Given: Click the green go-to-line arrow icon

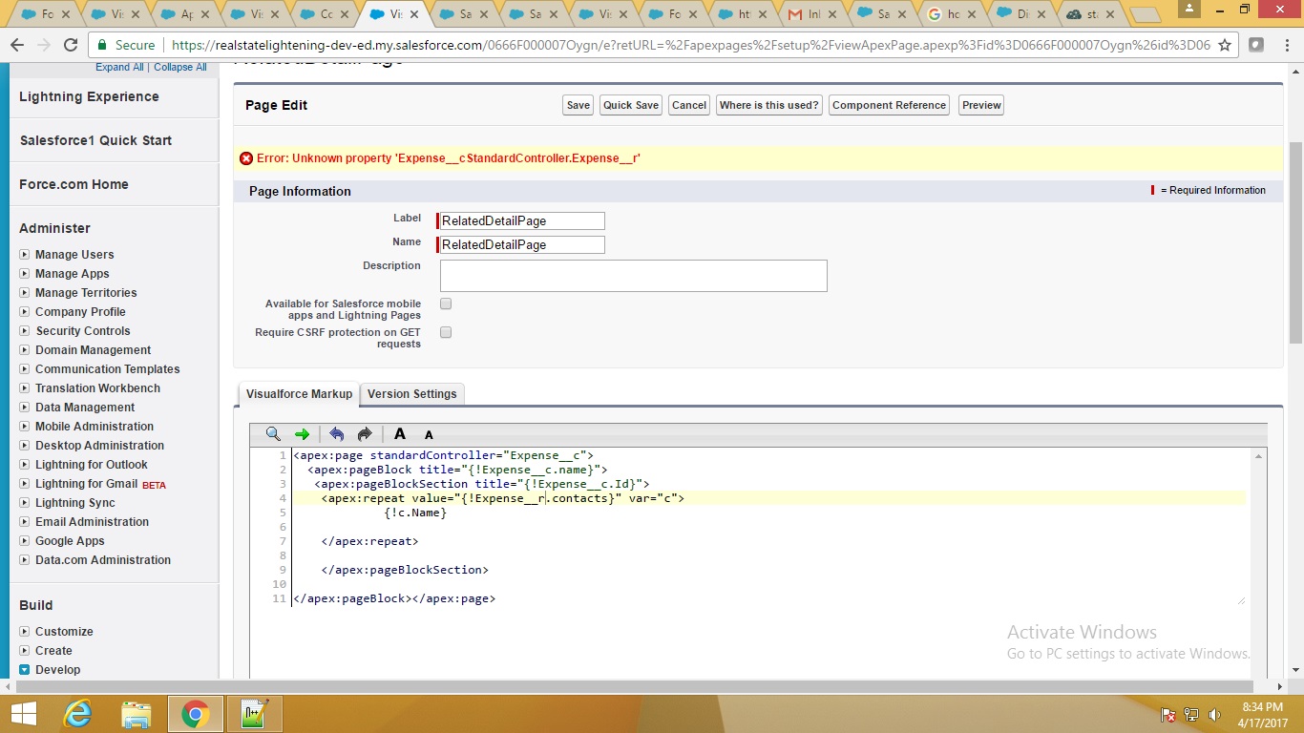Looking at the screenshot, I should tap(303, 434).
